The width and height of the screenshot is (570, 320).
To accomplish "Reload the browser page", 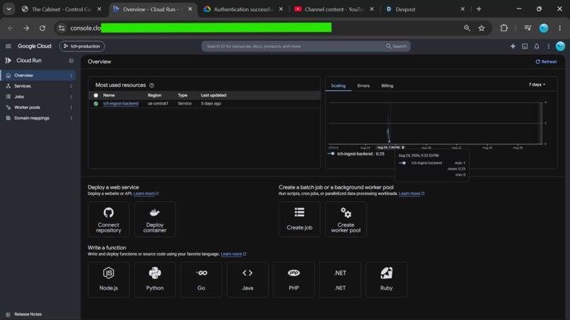I will click(x=42, y=28).
